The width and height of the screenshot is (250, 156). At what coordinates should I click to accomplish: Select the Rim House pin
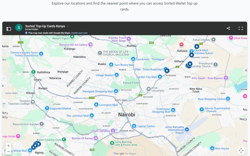pyautogui.click(x=212, y=148)
